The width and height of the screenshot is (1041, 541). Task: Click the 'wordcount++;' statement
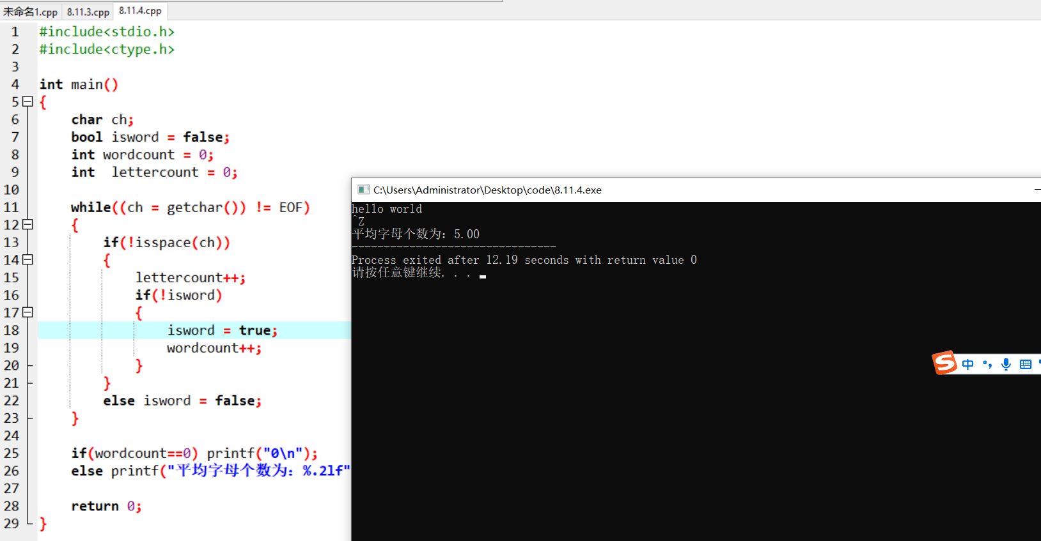tap(214, 347)
